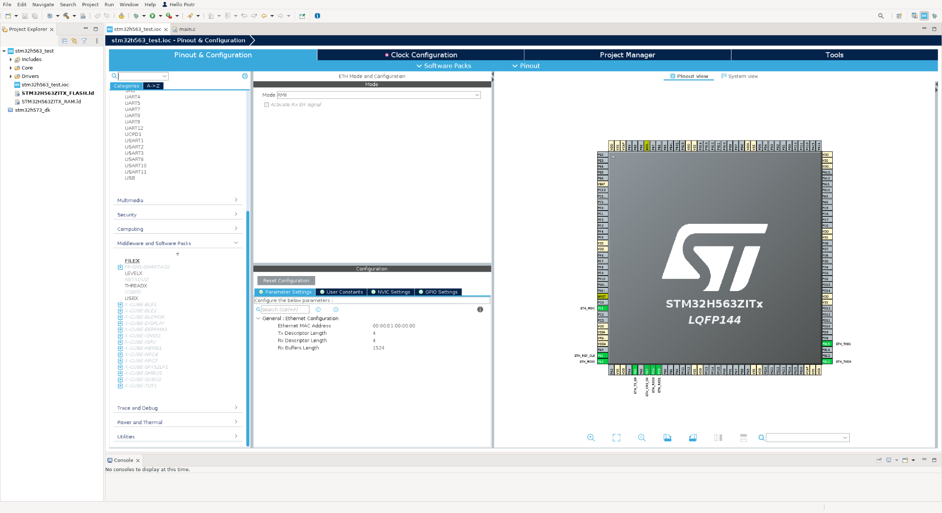Jump to next parameter search result
Screen dimensions: 942x513
coord(336,309)
